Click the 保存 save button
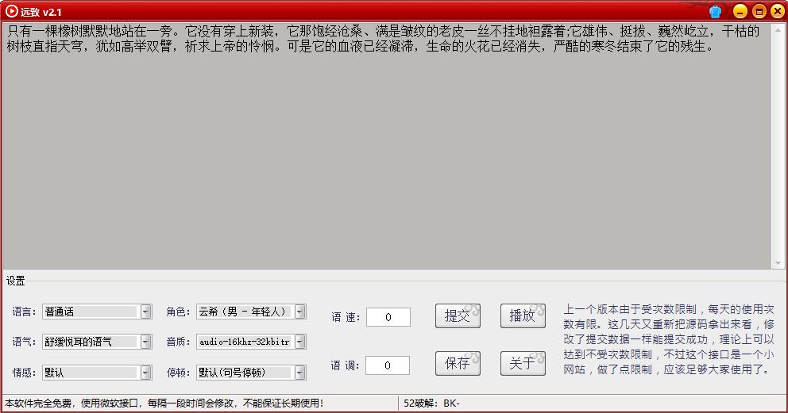Image resolution: width=788 pixels, height=413 pixels. click(x=458, y=363)
